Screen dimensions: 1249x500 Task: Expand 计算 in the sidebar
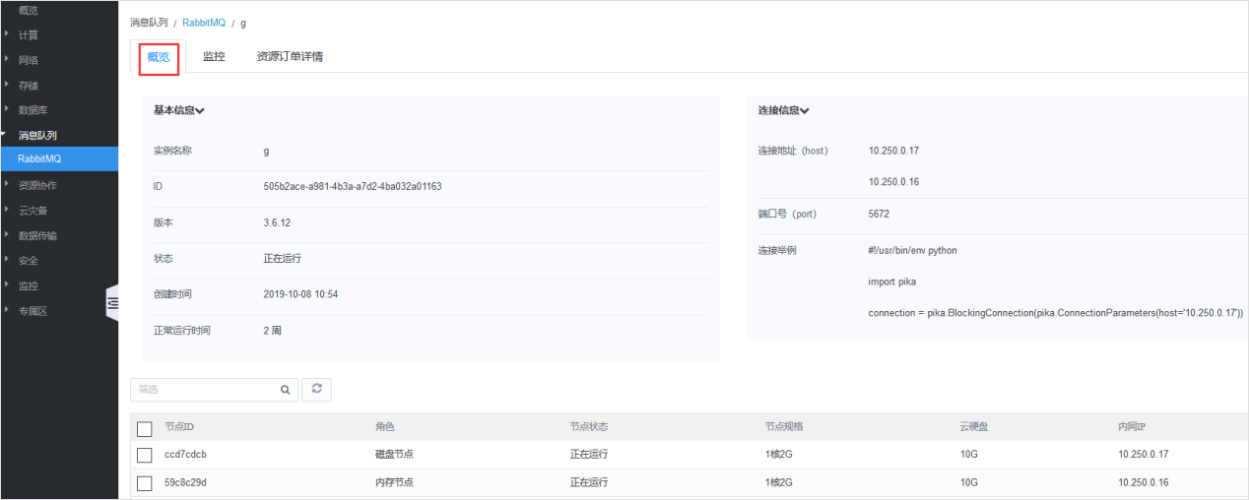(29, 34)
